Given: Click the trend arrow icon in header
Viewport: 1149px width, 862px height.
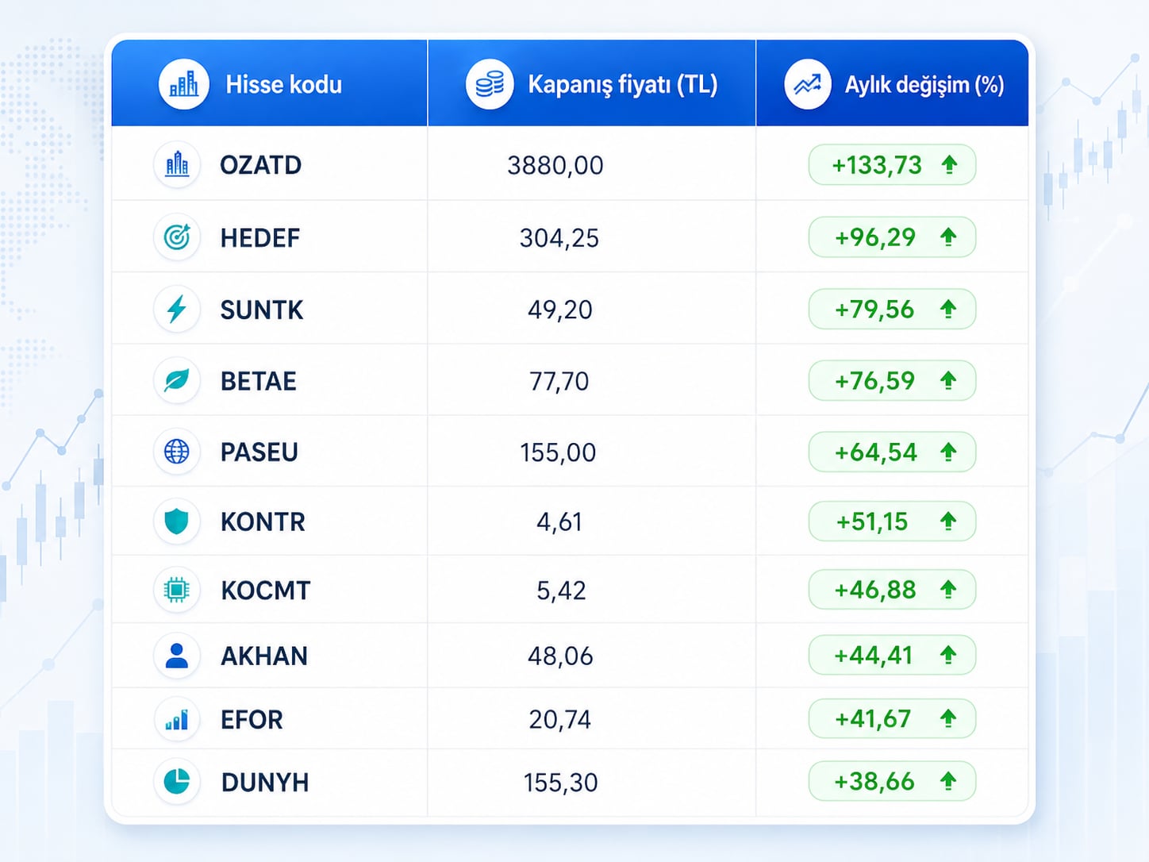Looking at the screenshot, I should [x=808, y=84].
